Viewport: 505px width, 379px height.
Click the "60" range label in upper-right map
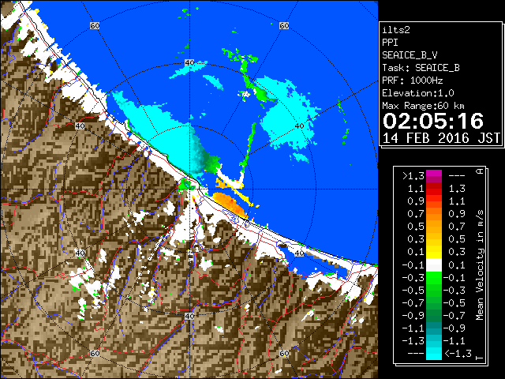(x=284, y=26)
